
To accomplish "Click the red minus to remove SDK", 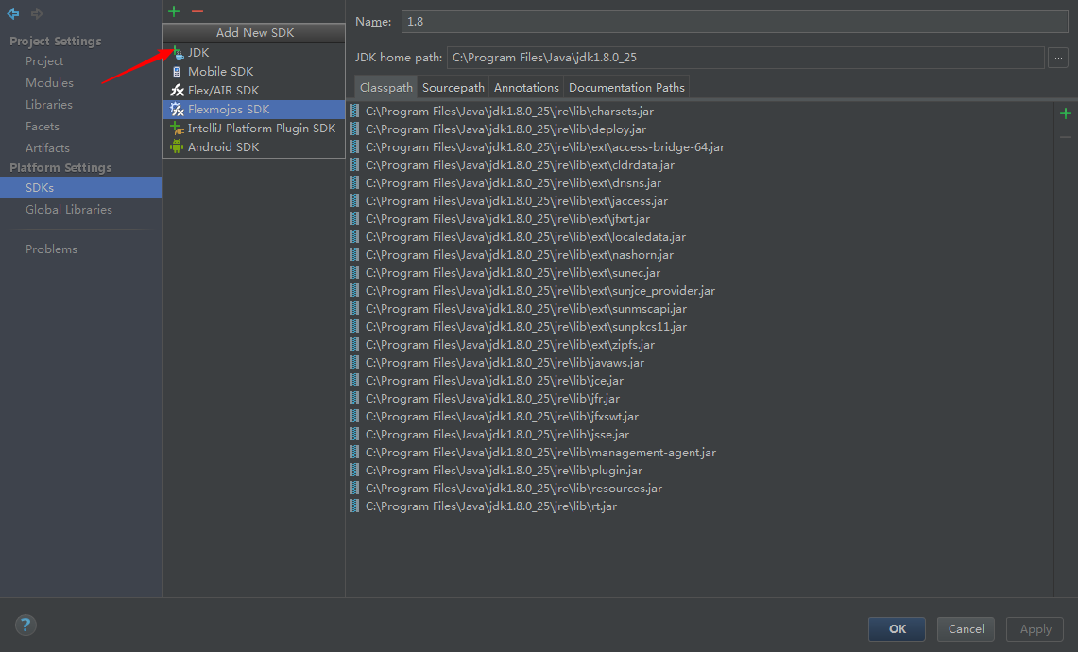I will pos(197,11).
